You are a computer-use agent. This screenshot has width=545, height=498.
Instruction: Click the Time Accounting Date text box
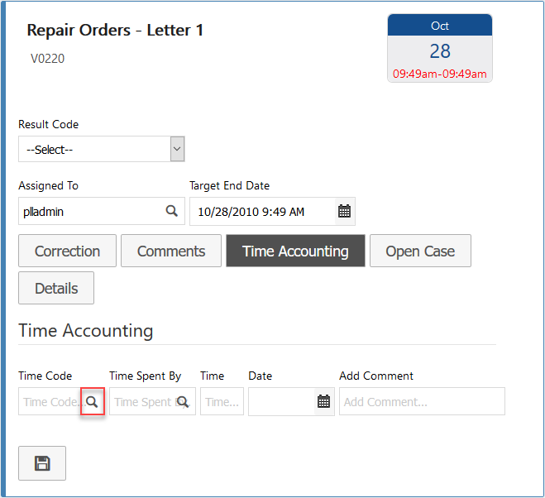coord(281,401)
